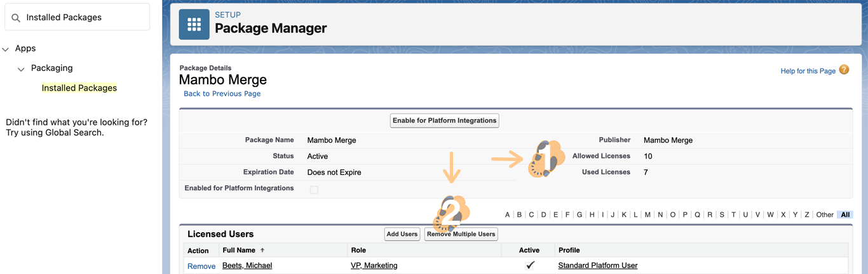Image resolution: width=868 pixels, height=274 pixels.
Task: Click the Add Users button
Action: point(402,234)
